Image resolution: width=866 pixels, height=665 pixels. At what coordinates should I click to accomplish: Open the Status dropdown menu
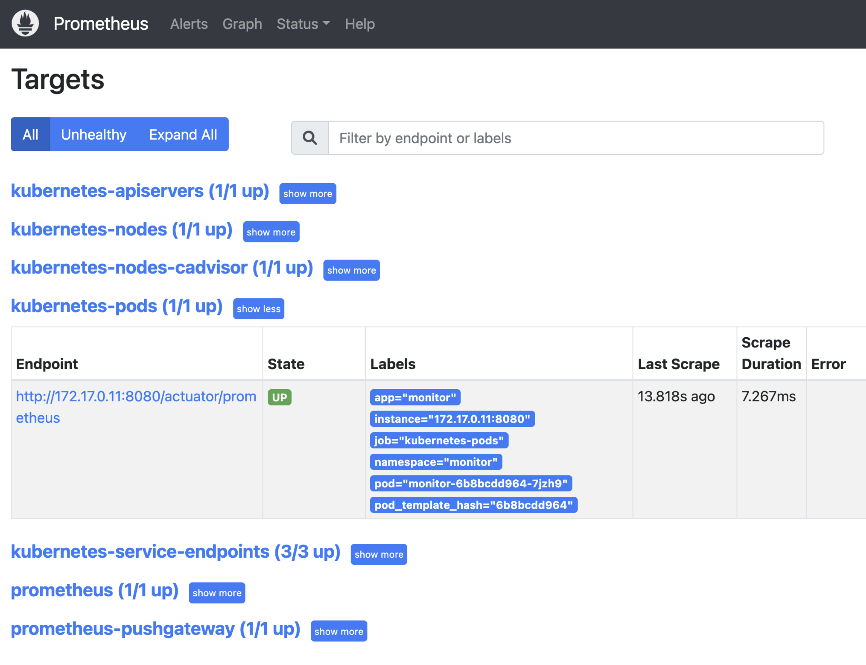tap(303, 24)
